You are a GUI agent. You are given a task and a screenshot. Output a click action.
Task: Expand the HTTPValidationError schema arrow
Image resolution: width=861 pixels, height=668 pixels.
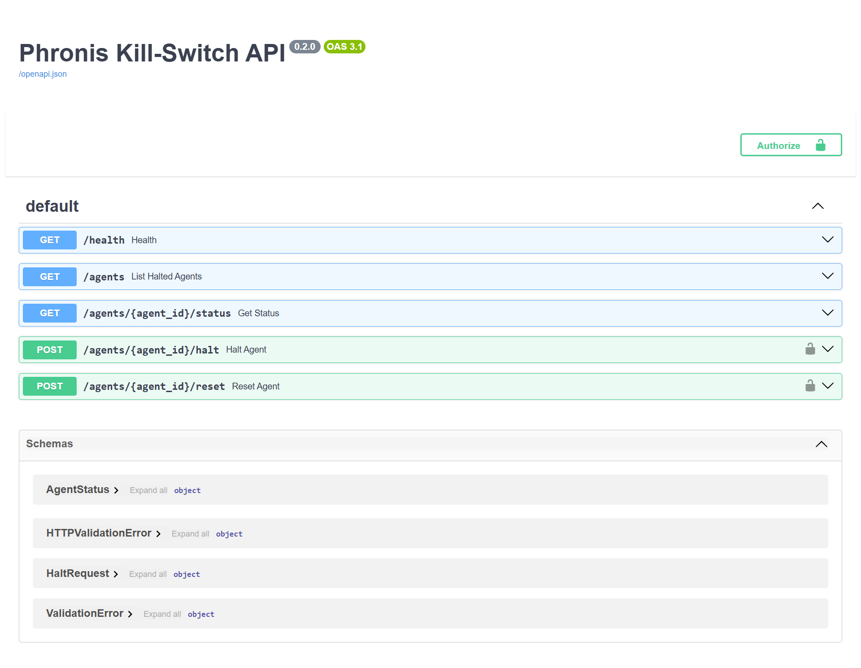pos(158,534)
